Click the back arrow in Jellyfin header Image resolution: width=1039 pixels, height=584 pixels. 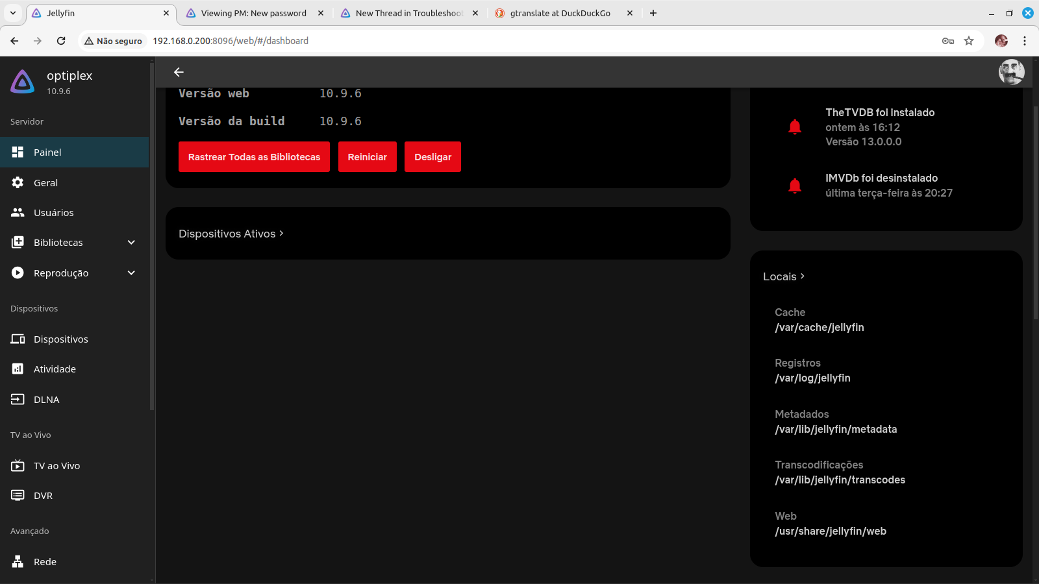[179, 72]
